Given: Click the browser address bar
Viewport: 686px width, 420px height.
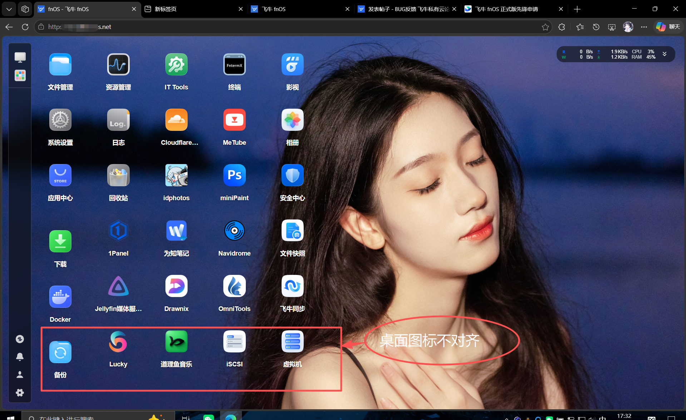Looking at the screenshot, I should pyautogui.click(x=286, y=27).
